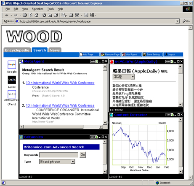Open the Mail icon dropdown arrow

[66, 15]
